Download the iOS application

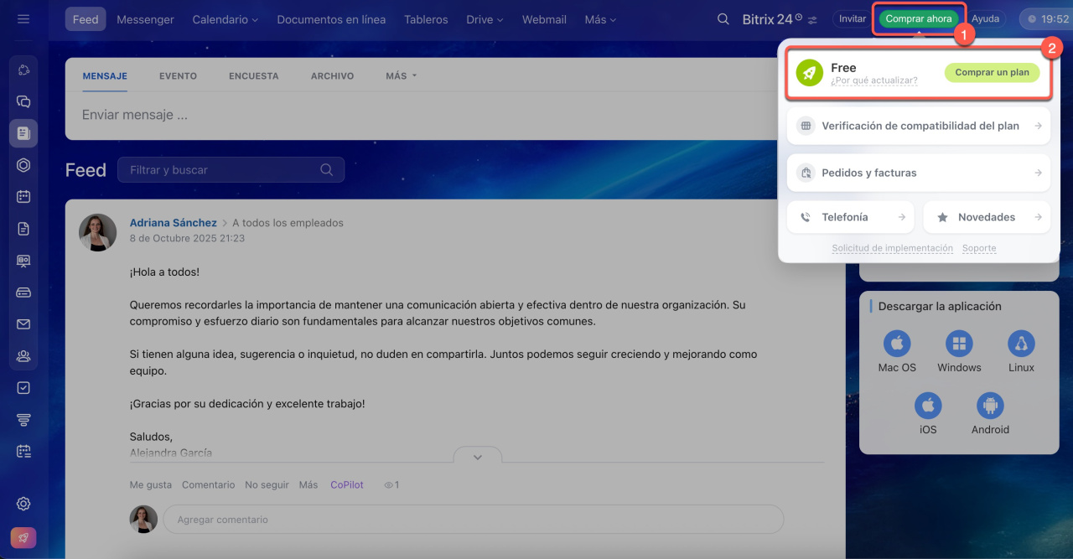(x=928, y=406)
